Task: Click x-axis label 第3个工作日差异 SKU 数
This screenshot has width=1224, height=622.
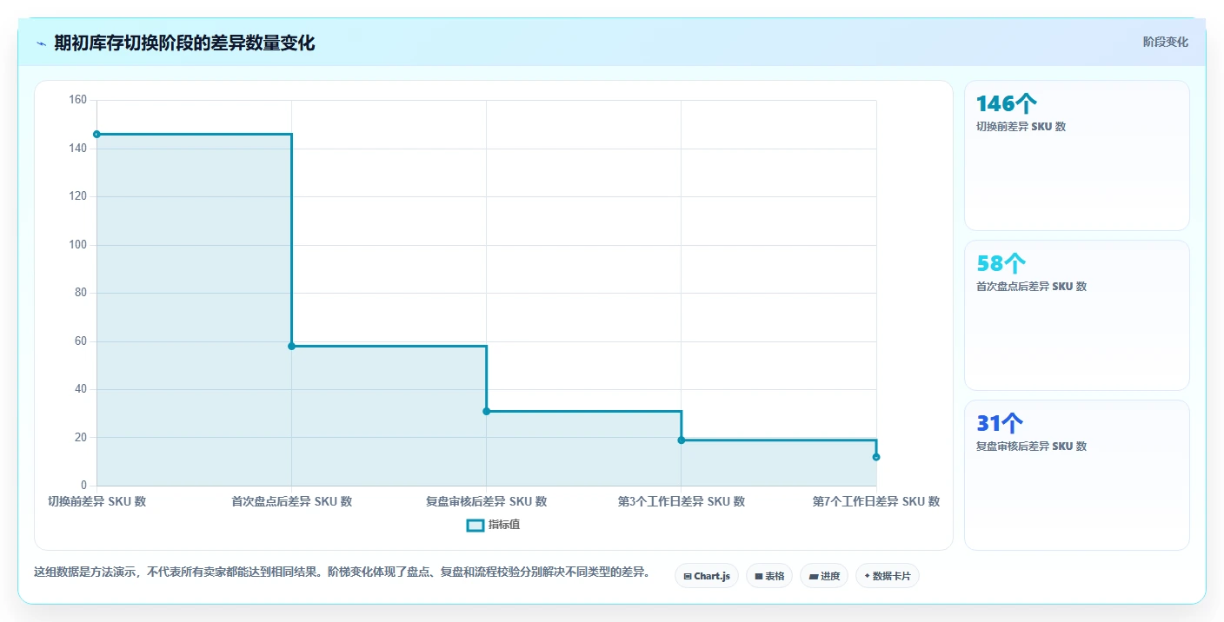Action: 681,501
